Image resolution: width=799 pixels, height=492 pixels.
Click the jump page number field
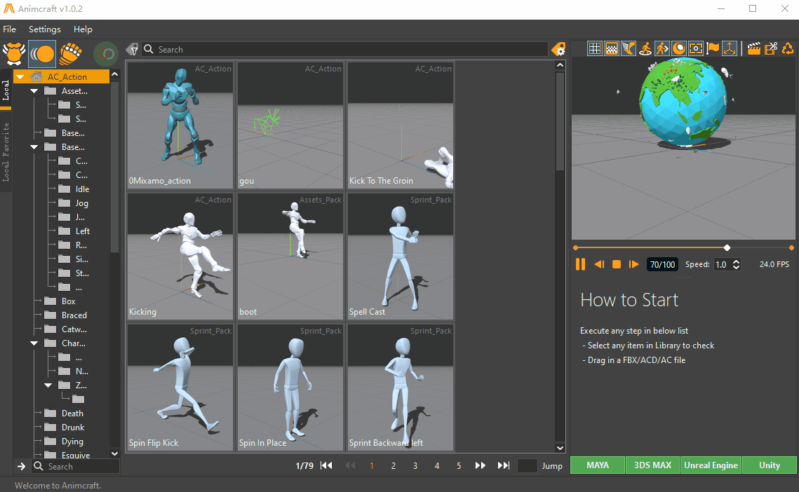[x=528, y=465]
